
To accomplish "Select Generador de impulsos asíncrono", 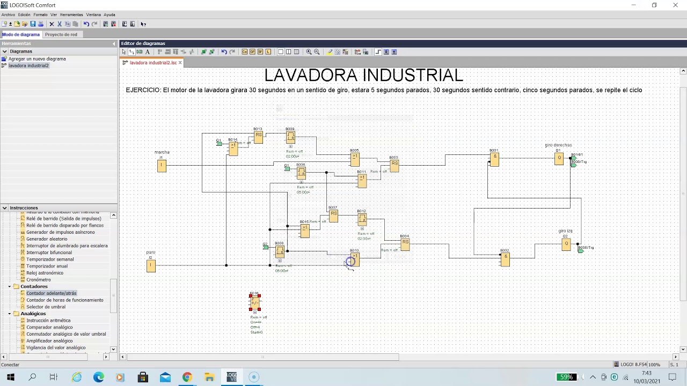I will [61, 232].
